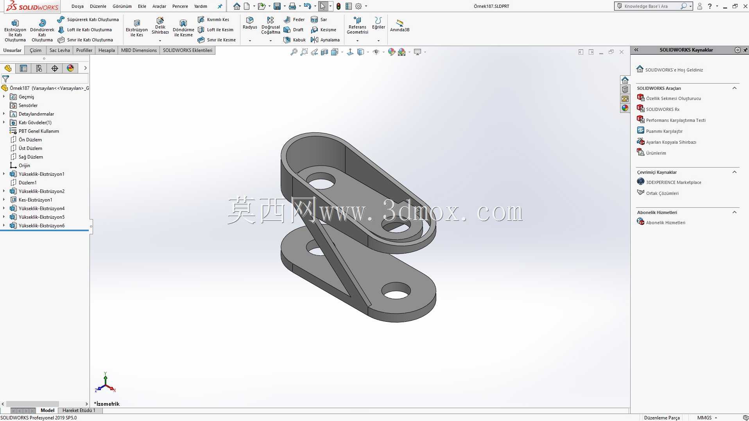
Task: Click Loft ile Katı Oluşturma
Action: click(x=85, y=30)
